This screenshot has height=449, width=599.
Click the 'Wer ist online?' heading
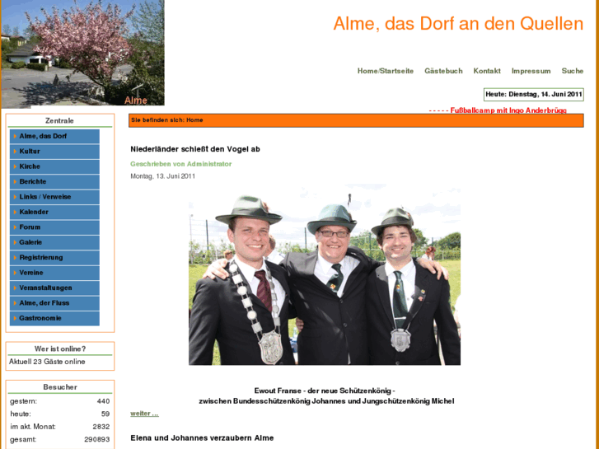click(60, 348)
